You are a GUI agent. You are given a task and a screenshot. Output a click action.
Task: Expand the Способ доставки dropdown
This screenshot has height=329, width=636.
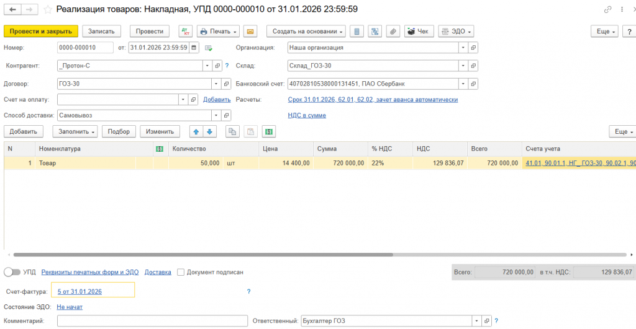click(216, 115)
